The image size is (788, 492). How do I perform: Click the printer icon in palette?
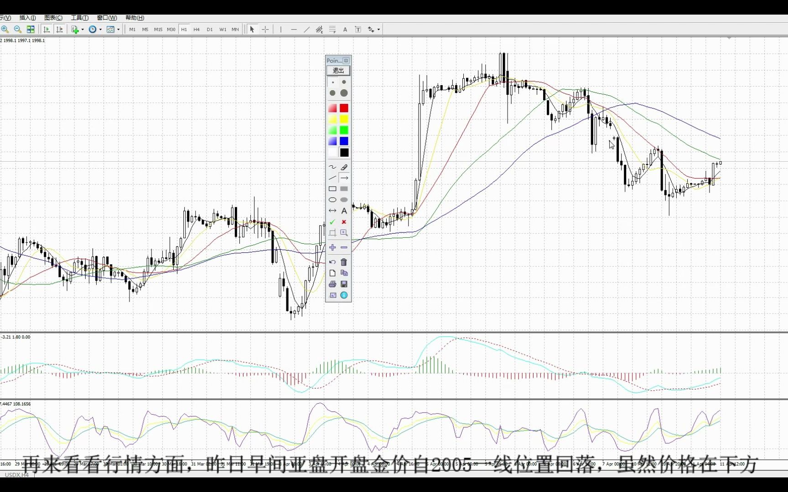point(332,284)
